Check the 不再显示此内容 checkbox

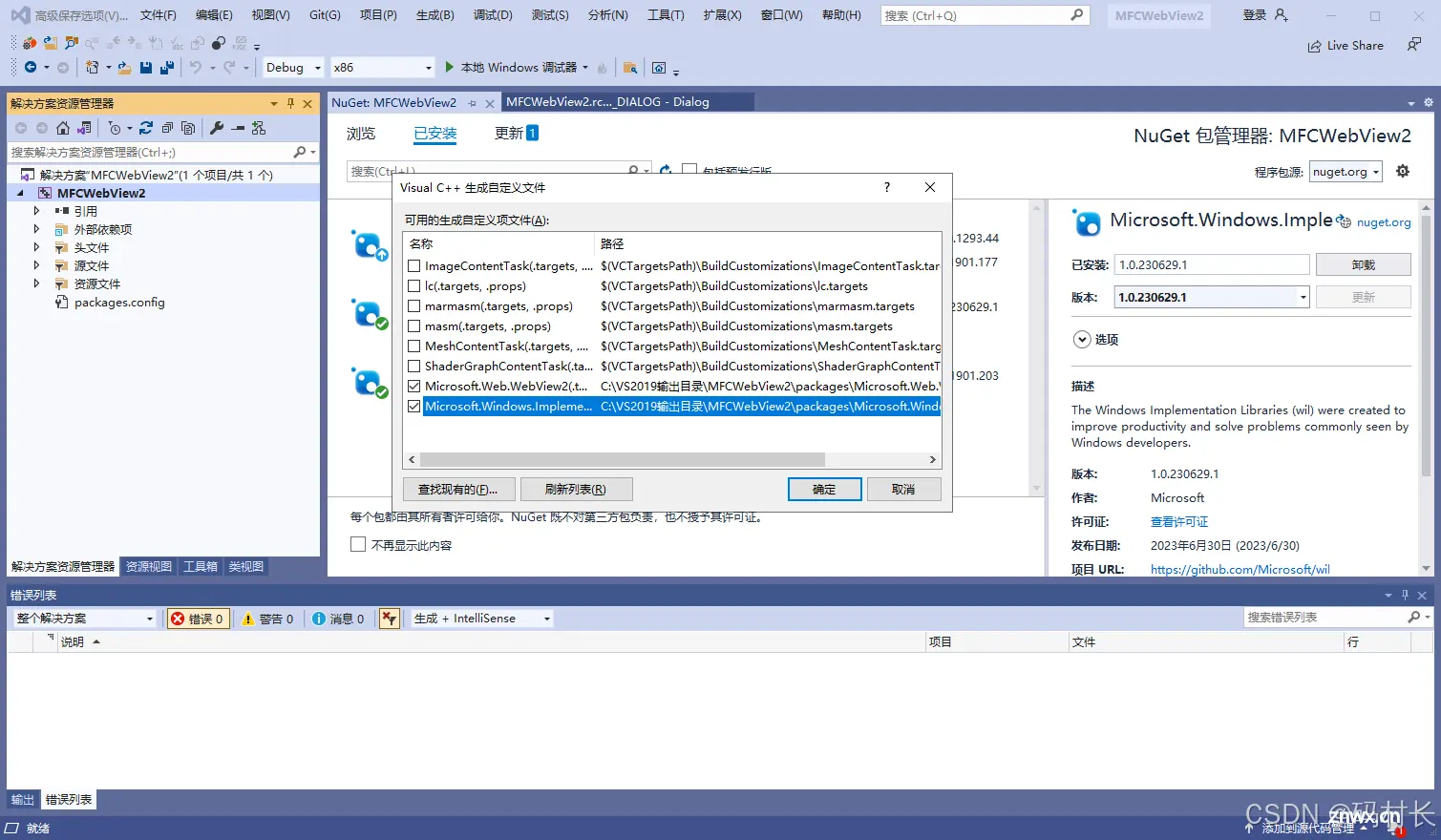click(358, 545)
